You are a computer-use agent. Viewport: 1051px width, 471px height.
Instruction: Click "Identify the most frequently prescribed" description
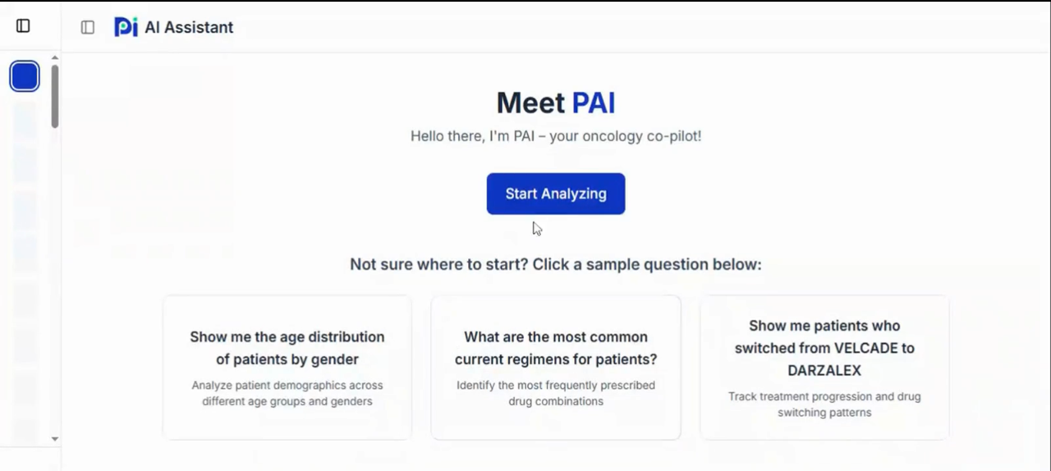coord(556,393)
